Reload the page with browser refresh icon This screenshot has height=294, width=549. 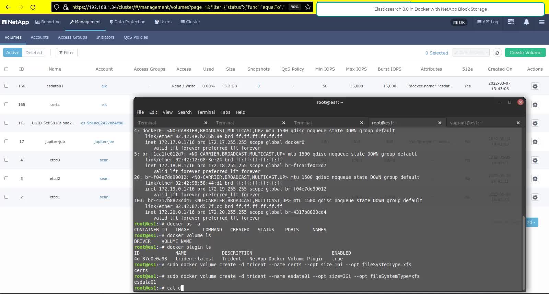pyautogui.click(x=33, y=7)
